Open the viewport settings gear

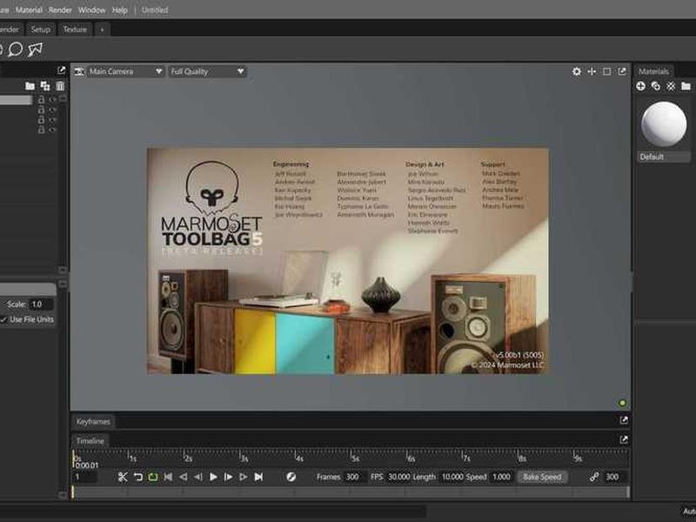click(576, 71)
